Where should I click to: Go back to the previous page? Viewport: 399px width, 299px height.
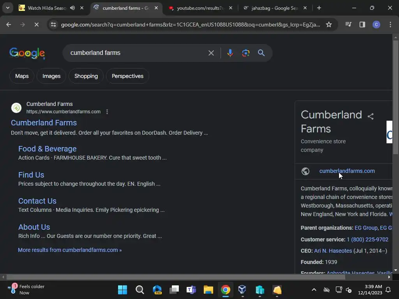point(9,25)
